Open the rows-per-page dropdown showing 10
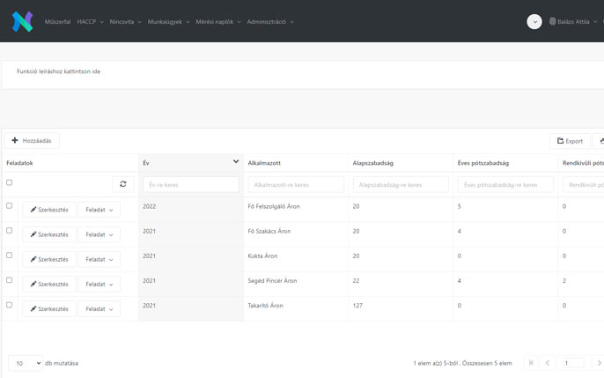 pyautogui.click(x=26, y=363)
